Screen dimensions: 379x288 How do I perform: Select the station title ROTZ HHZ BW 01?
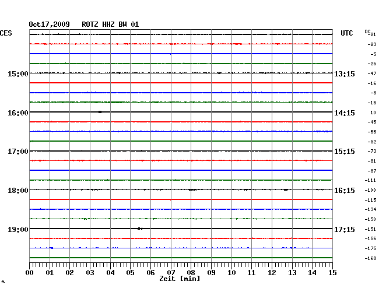[110, 24]
